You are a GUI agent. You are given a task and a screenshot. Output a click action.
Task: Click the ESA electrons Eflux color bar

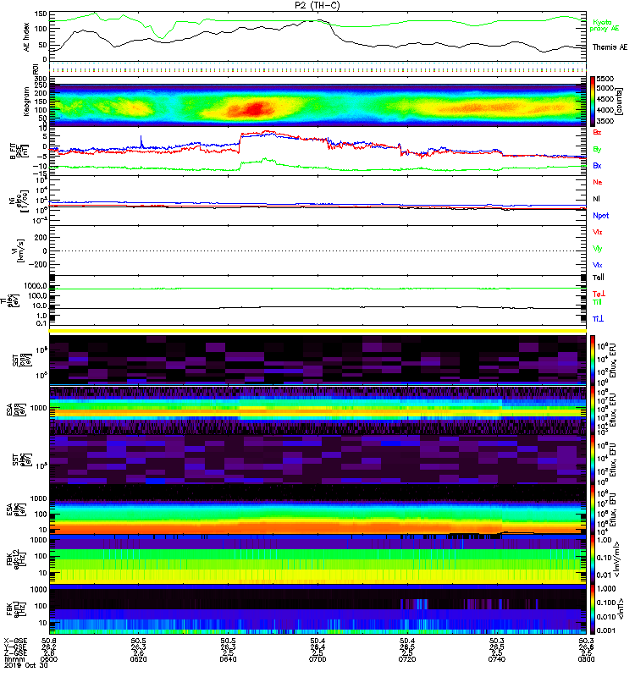coord(593,510)
